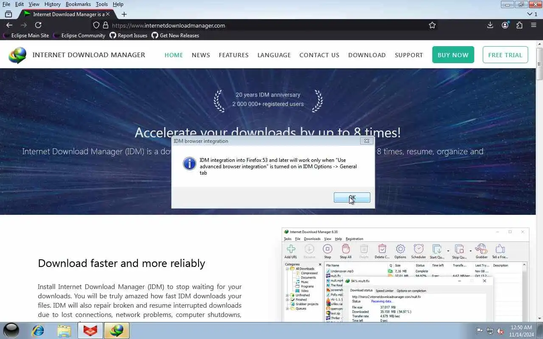Click OK in the IDM browser integration dialog
The height and width of the screenshot is (339, 543).
352,197
